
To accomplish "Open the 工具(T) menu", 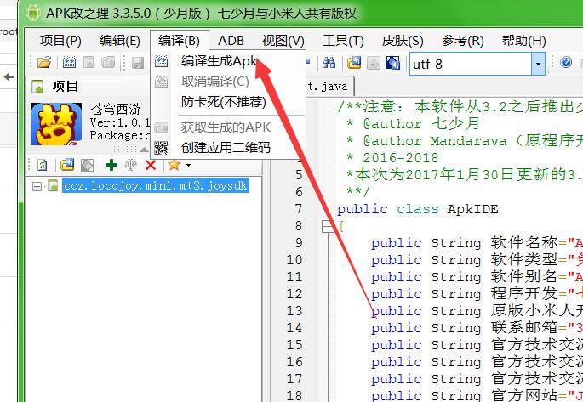I will coord(343,41).
